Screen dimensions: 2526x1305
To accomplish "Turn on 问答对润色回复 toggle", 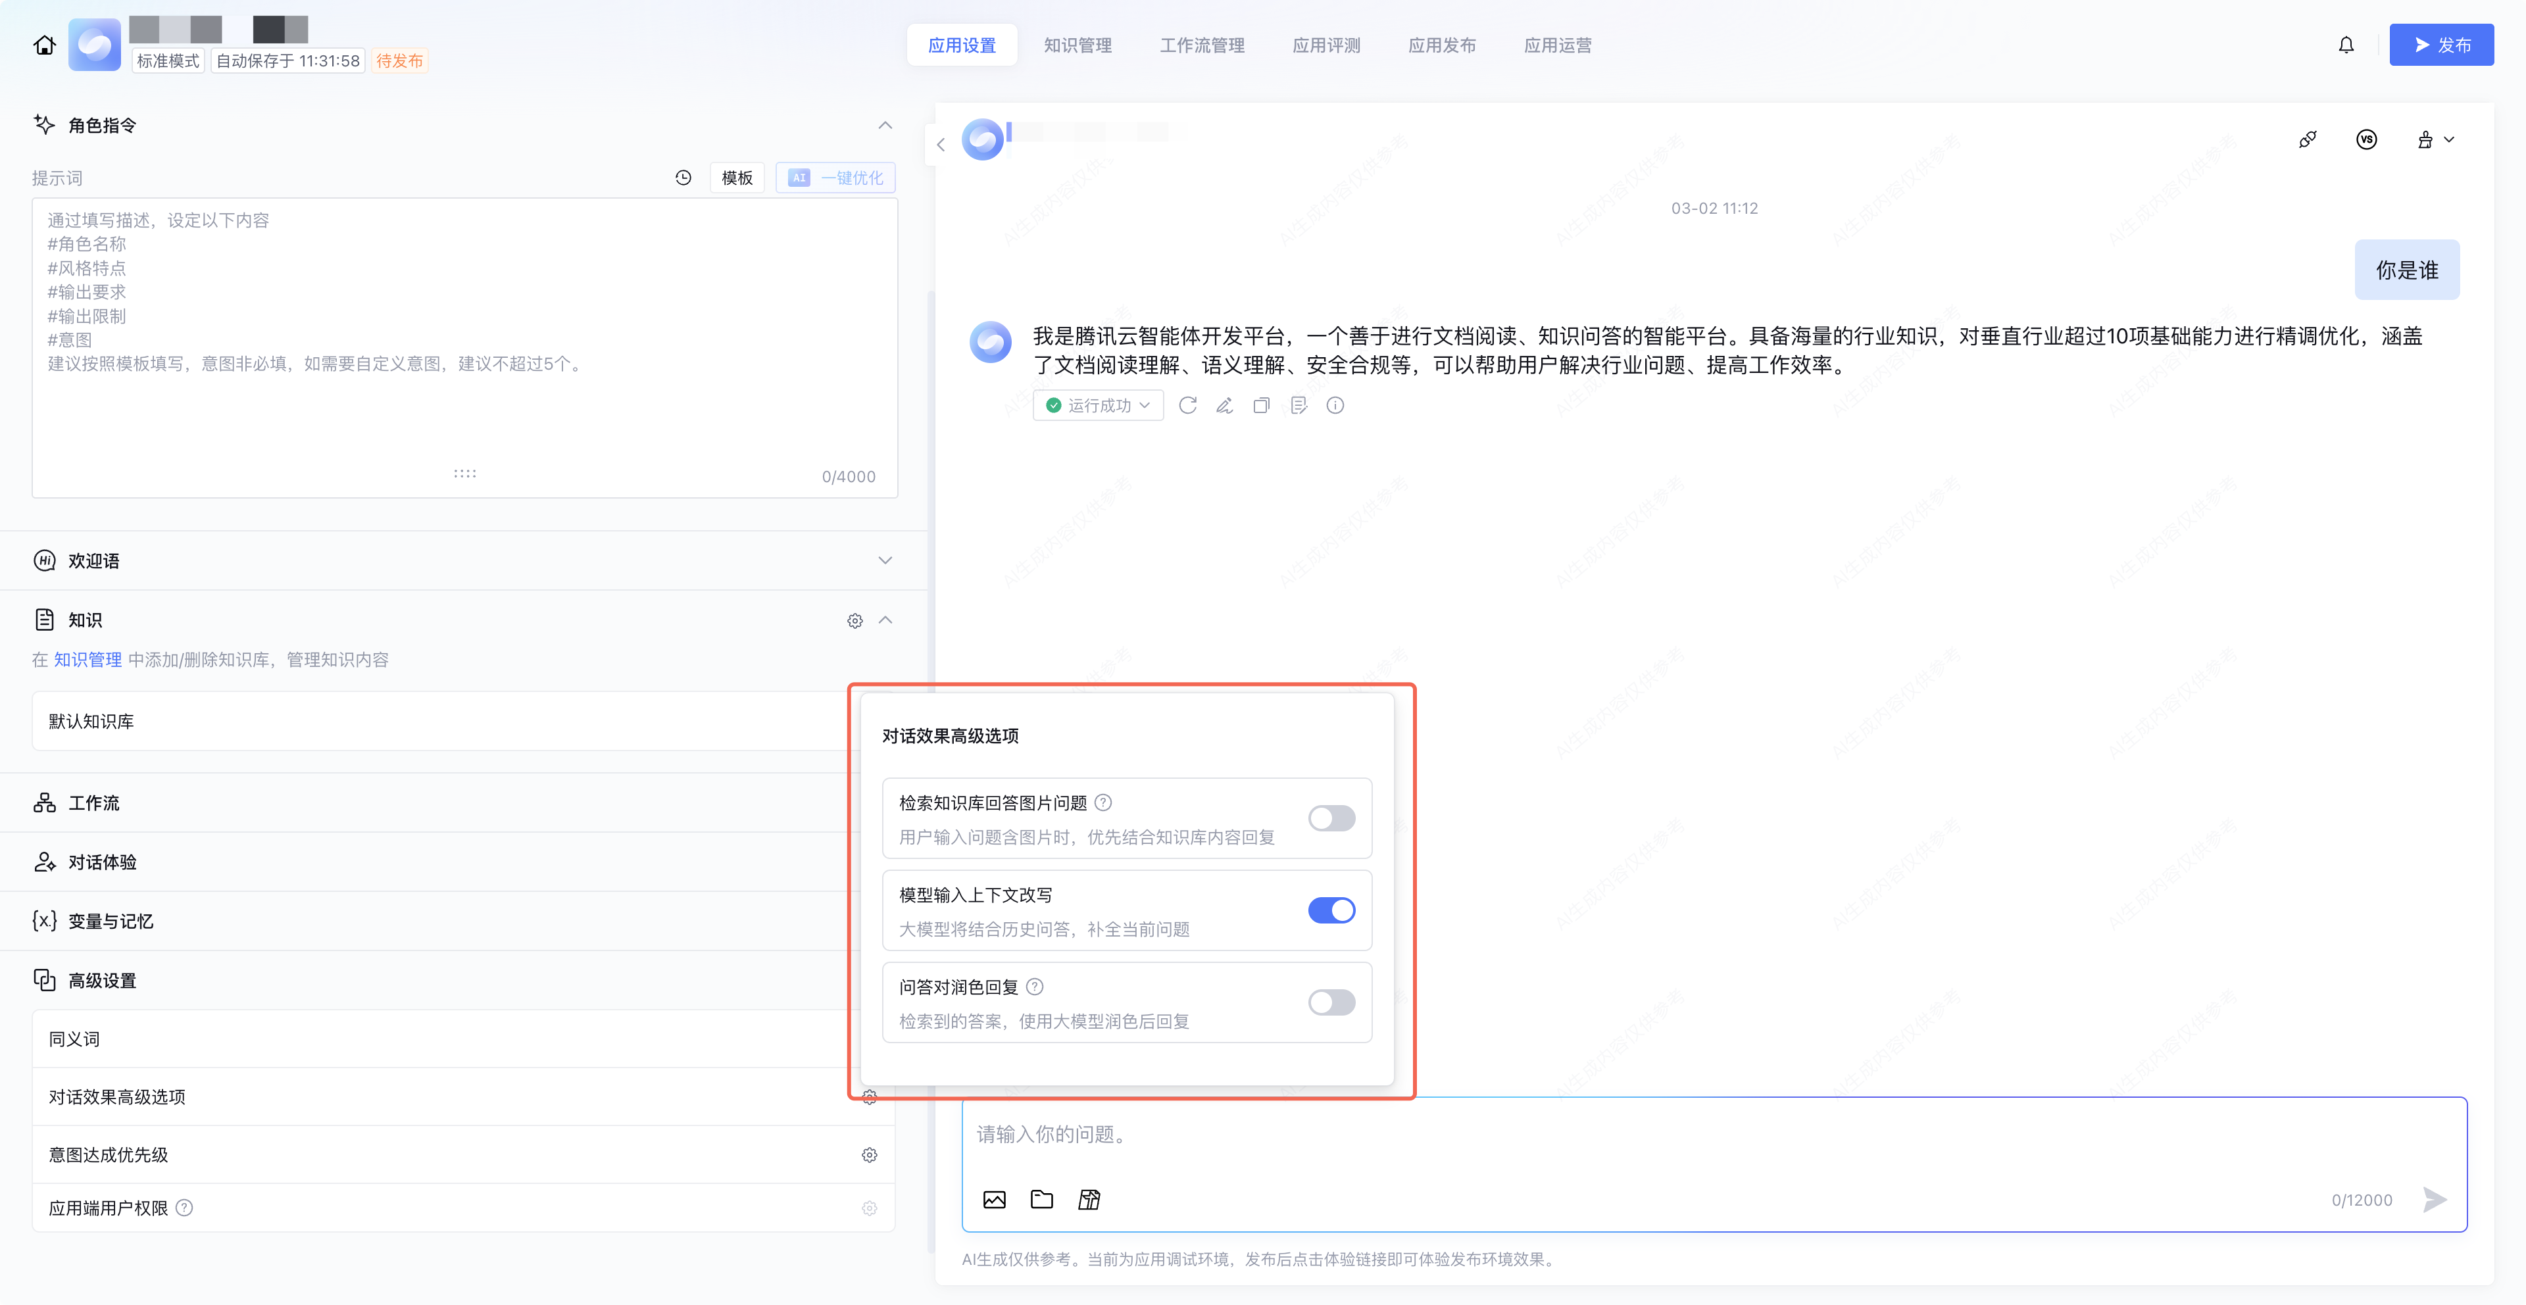I will [x=1331, y=1002].
